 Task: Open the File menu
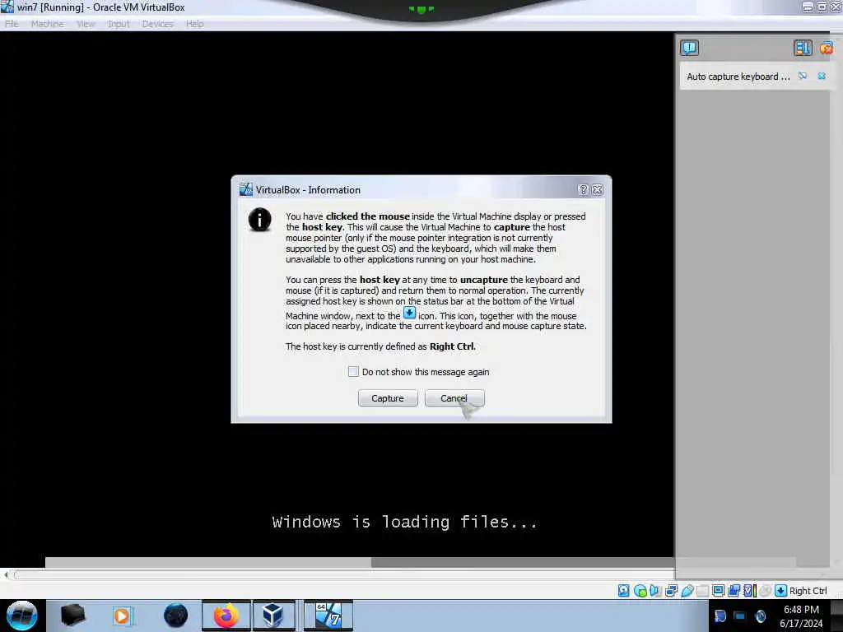[12, 24]
